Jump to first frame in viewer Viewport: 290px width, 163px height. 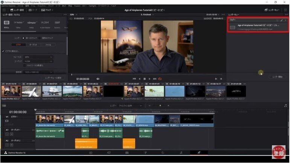tap(134, 79)
